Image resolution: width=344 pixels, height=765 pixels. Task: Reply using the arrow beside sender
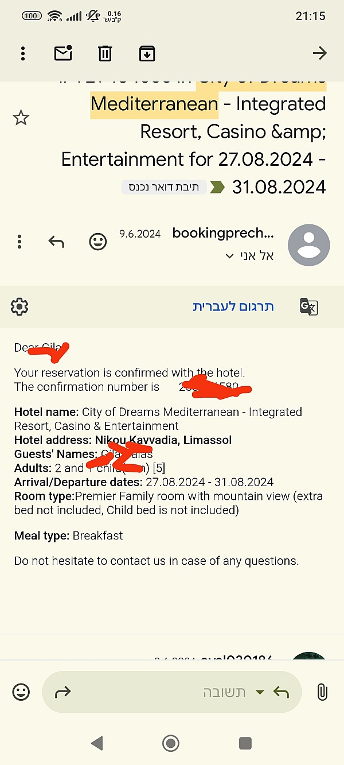(56, 242)
